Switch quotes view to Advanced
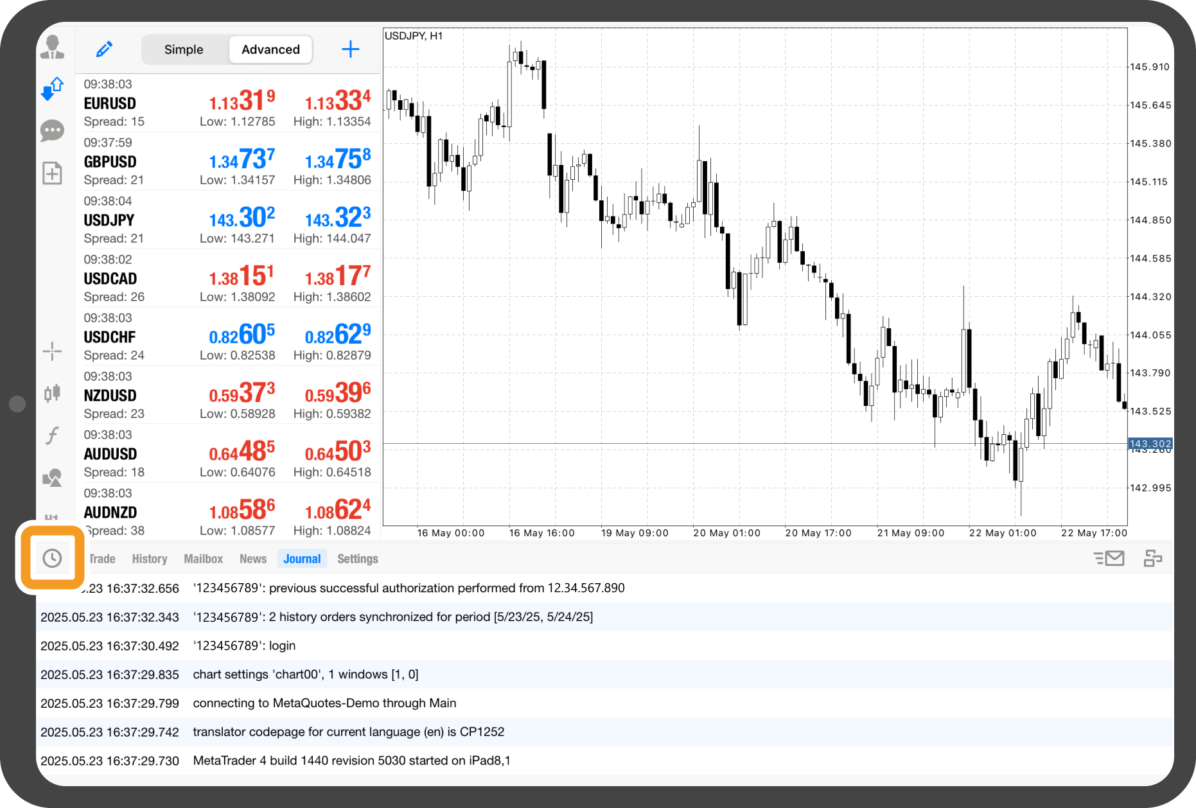 click(x=270, y=49)
